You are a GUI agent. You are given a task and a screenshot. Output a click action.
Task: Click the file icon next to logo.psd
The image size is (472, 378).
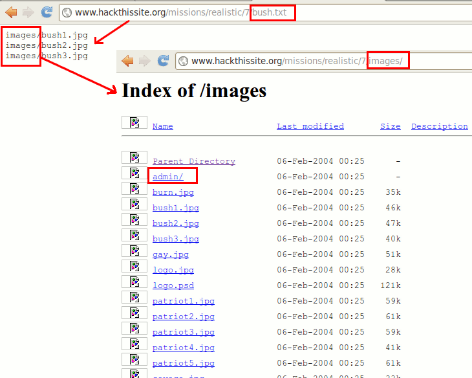point(134,282)
